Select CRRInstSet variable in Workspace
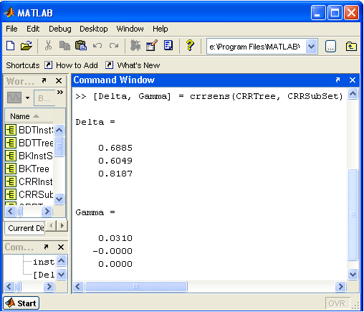 point(29,181)
